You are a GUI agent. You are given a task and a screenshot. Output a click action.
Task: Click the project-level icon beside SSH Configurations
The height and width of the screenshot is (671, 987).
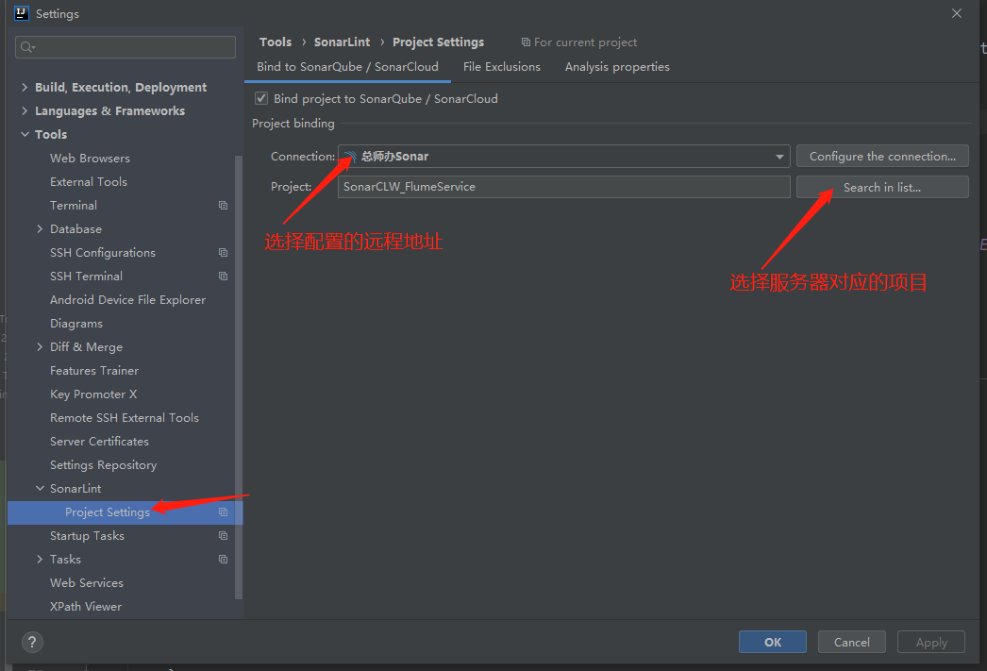pos(223,252)
